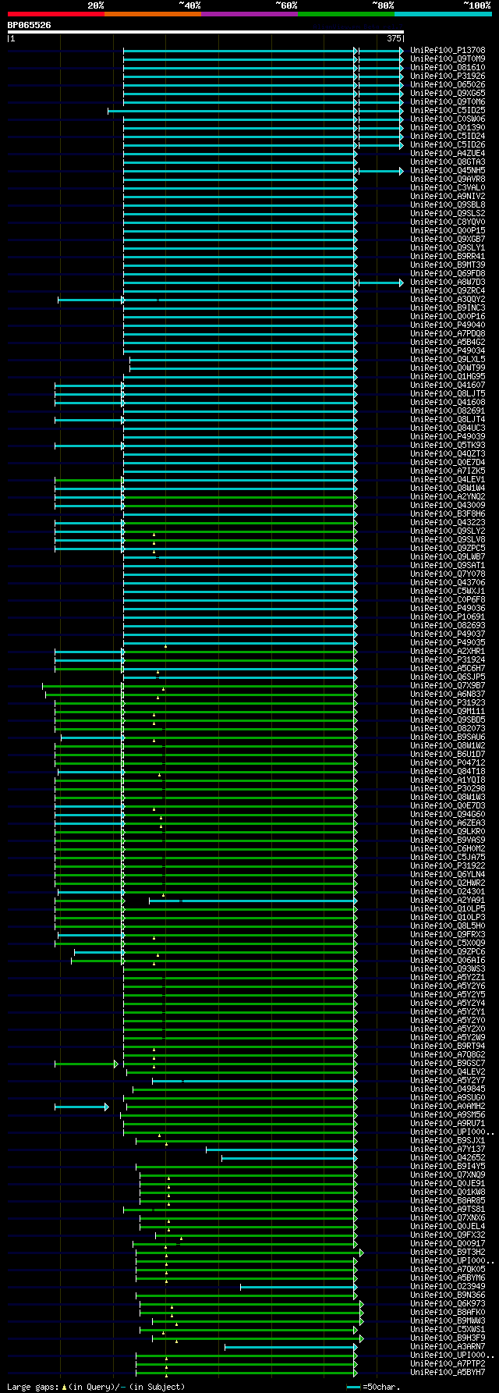The width and height of the screenshot is (499, 1393).
Task: Select label UniRef100_O49845
Action: coord(448,1089)
